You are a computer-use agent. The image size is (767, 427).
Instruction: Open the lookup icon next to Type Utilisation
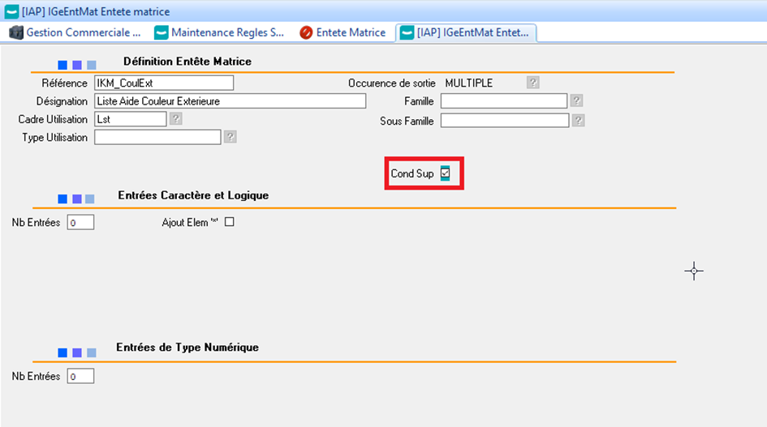coord(231,138)
